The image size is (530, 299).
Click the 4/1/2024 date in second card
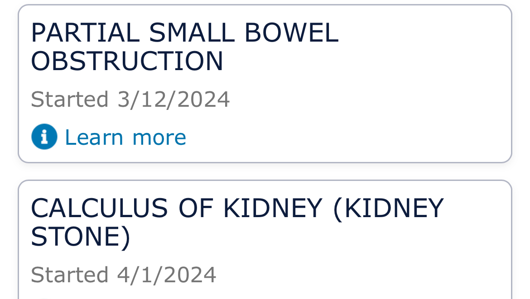(167, 275)
